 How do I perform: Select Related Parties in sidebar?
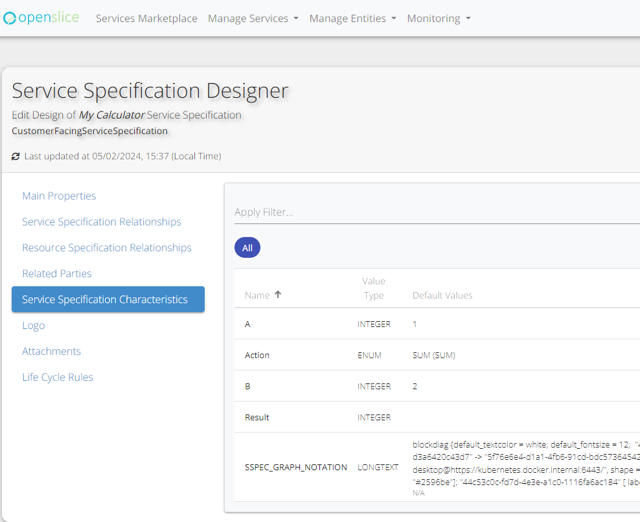[57, 274]
